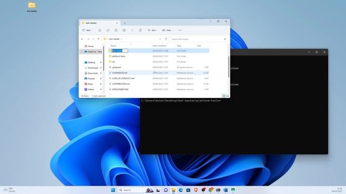This screenshot has height=194, width=346.
Task: Click the Paste clipboard icon
Action: point(116,30)
